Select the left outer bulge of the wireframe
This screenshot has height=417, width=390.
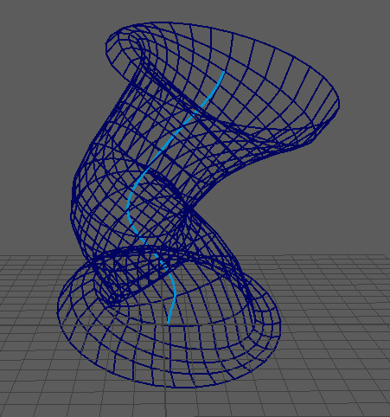pos(73,202)
